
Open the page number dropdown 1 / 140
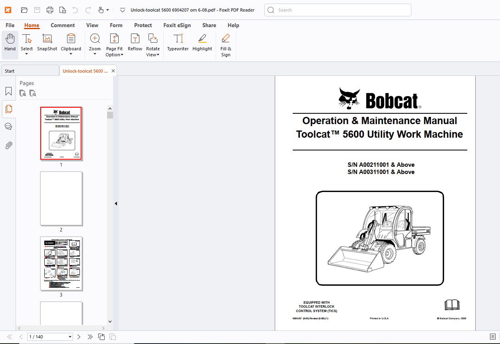(x=70, y=337)
